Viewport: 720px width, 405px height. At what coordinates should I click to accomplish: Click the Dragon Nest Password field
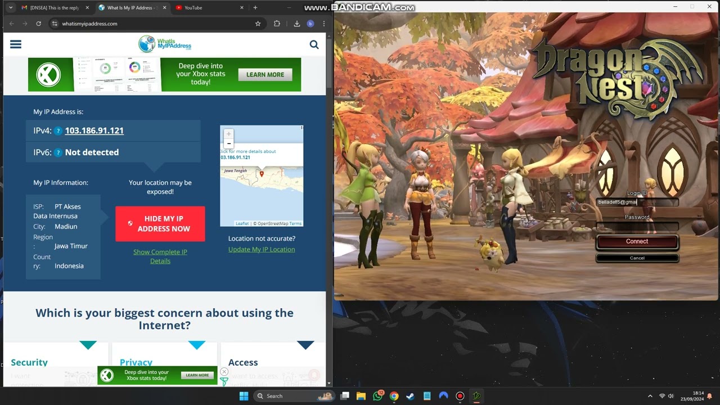637,226
